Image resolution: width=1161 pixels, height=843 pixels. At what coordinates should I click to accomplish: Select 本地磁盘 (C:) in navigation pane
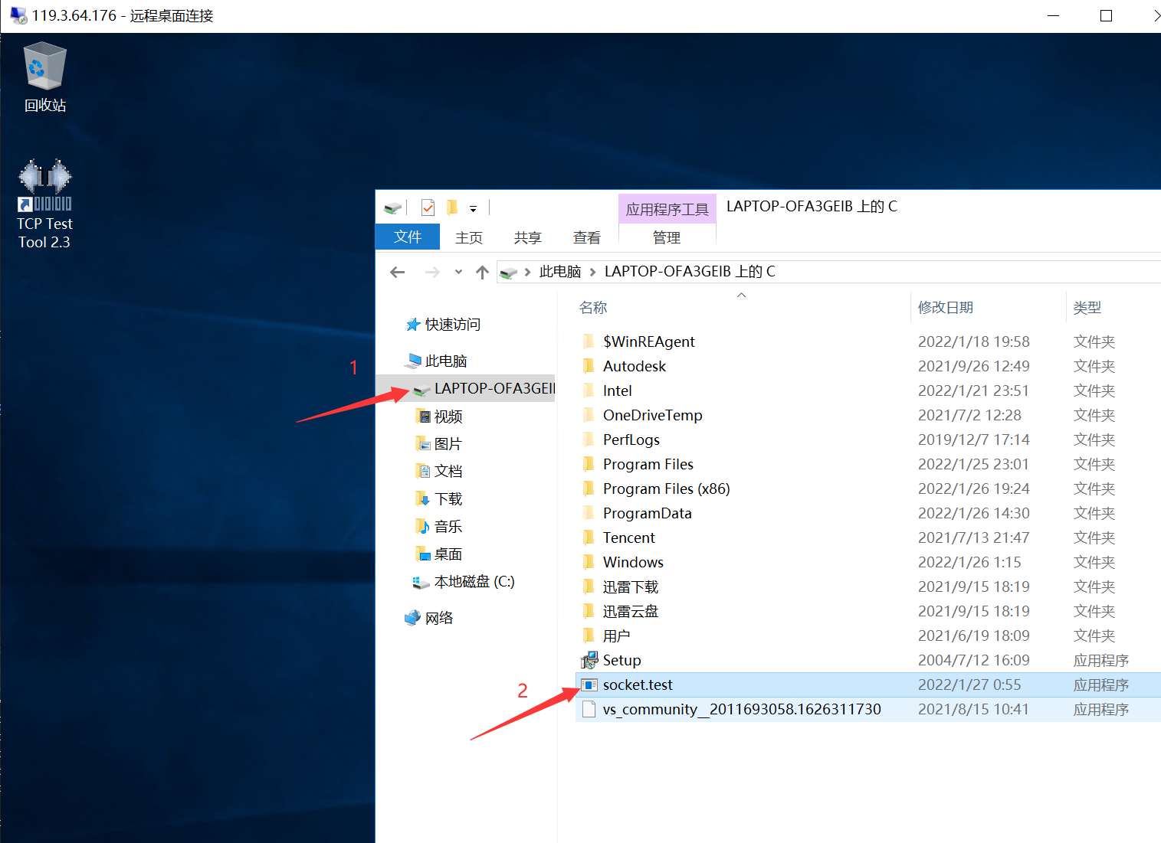click(x=464, y=582)
